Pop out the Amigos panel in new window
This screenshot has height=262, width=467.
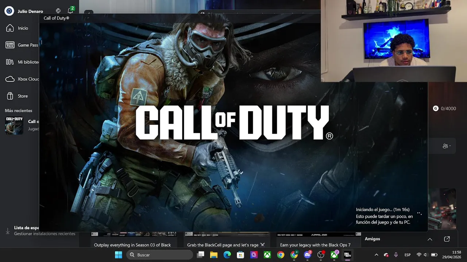[447, 239]
